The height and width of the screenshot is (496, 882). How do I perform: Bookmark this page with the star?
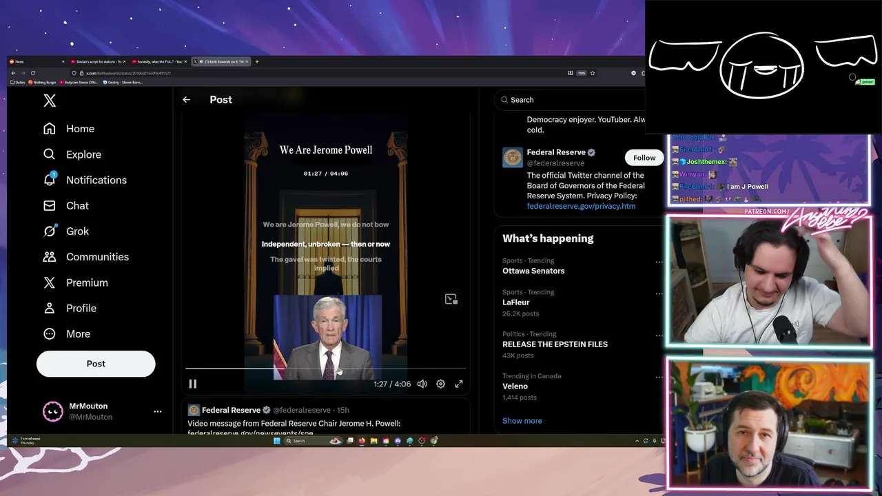(593, 73)
